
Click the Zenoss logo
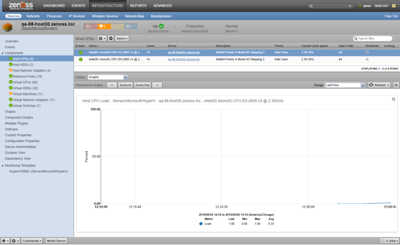click(20, 5)
